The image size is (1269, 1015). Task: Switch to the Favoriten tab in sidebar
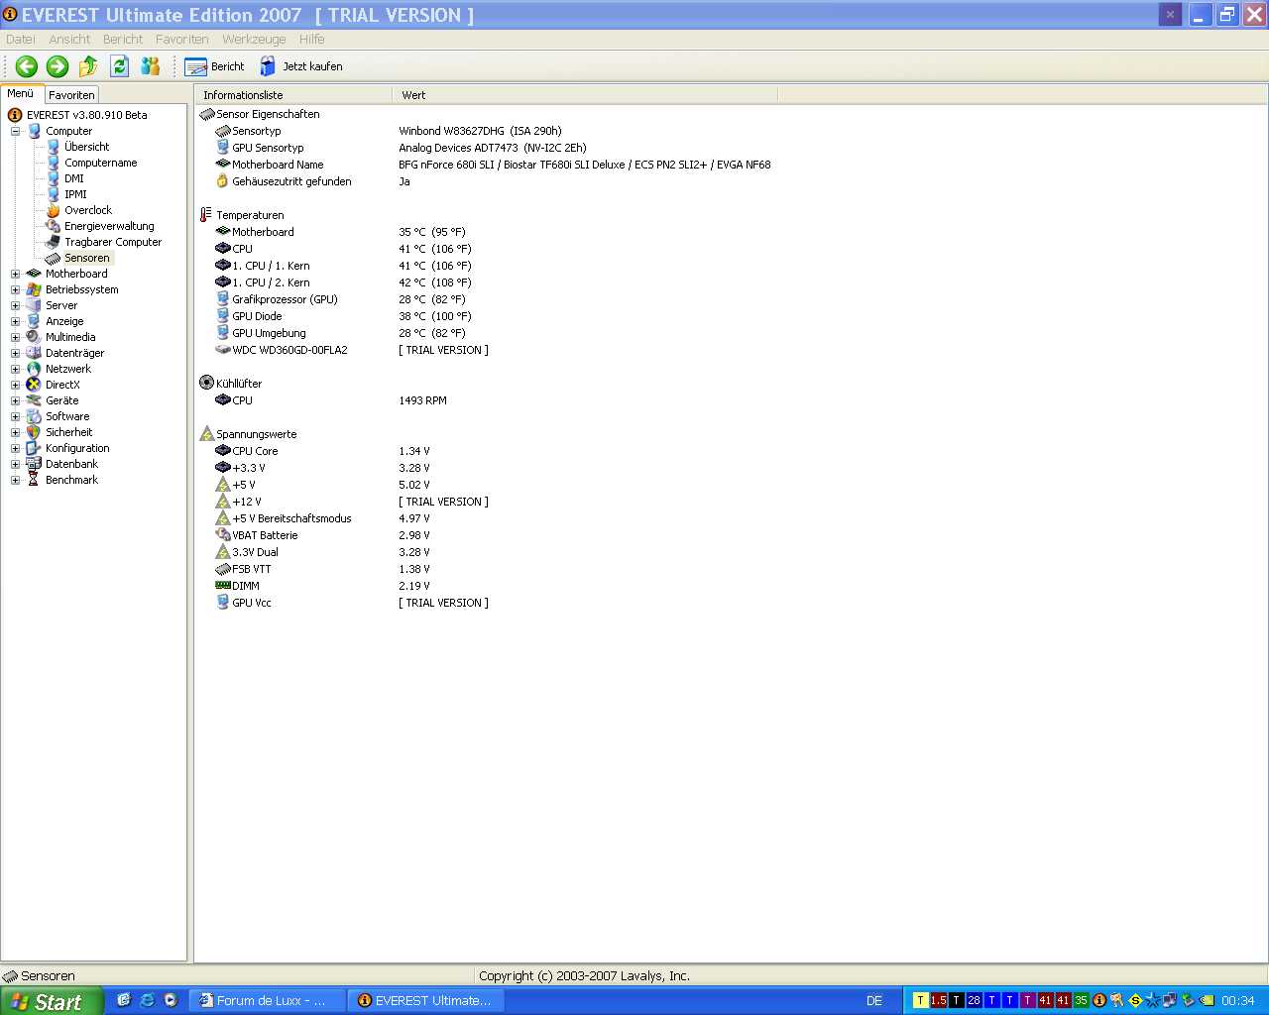pos(71,95)
